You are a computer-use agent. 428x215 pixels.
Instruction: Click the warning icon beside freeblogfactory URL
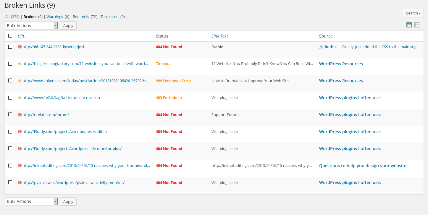click(x=20, y=63)
